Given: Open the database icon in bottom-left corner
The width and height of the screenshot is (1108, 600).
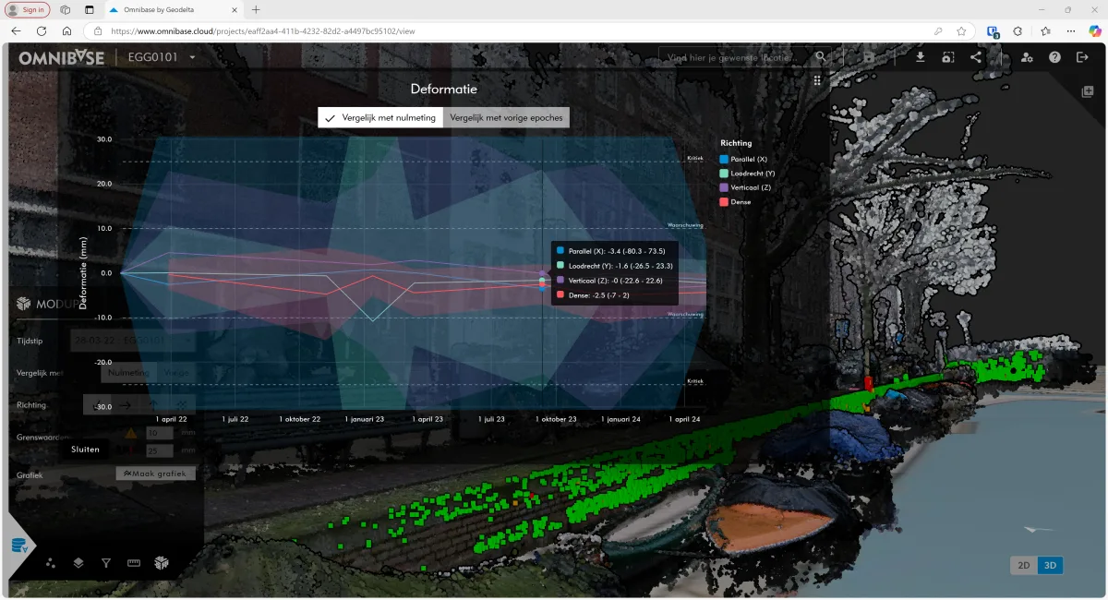Looking at the screenshot, I should pyautogui.click(x=19, y=545).
